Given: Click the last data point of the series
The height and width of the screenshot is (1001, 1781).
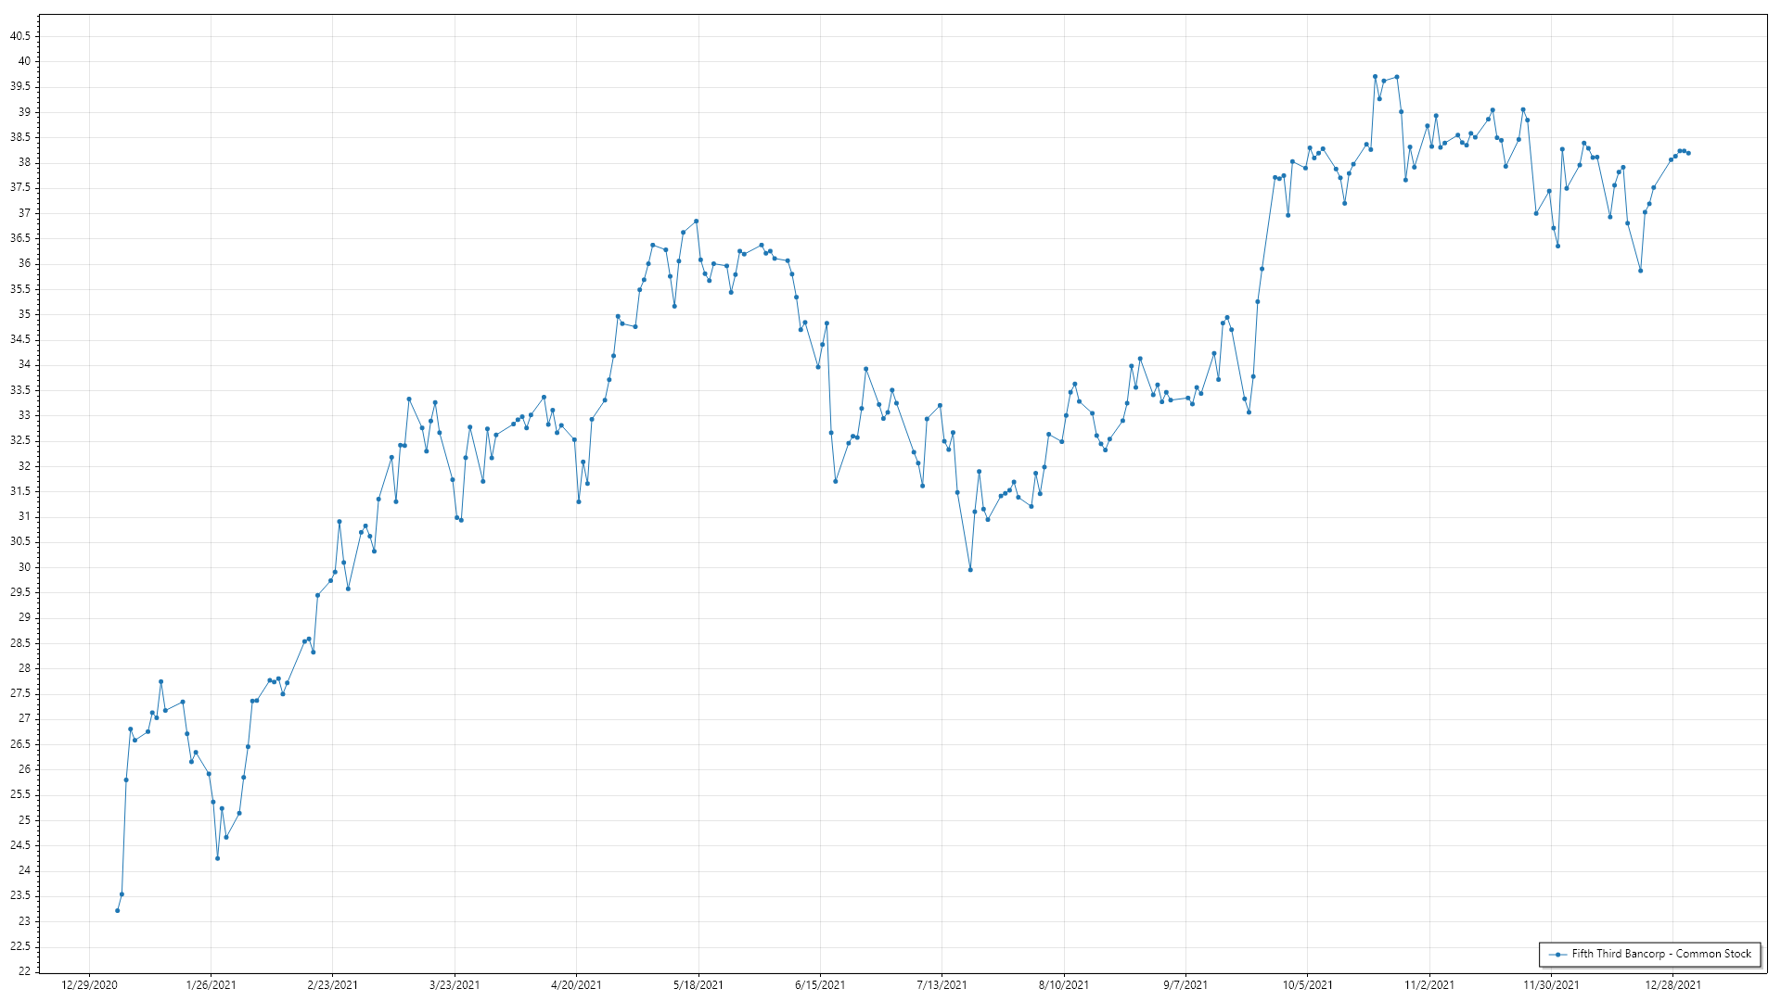Looking at the screenshot, I should point(1688,153).
